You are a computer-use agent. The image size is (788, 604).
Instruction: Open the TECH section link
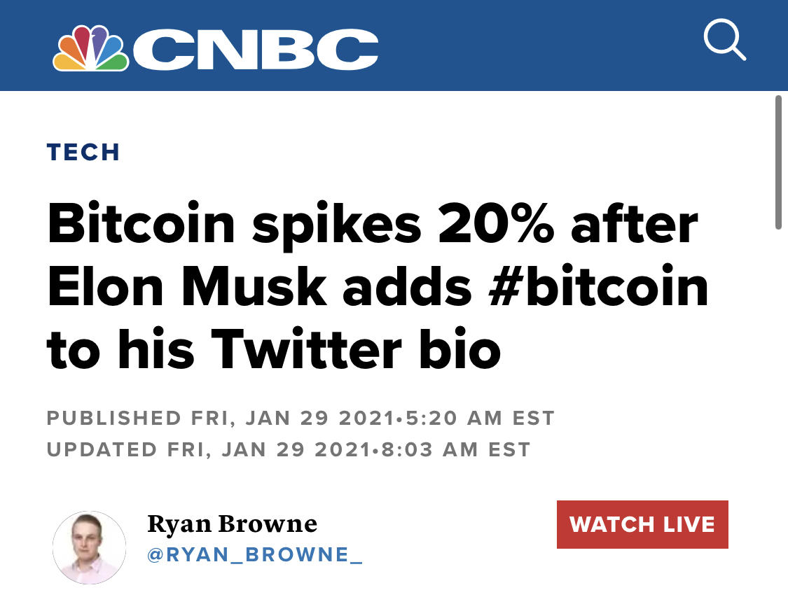tap(83, 152)
